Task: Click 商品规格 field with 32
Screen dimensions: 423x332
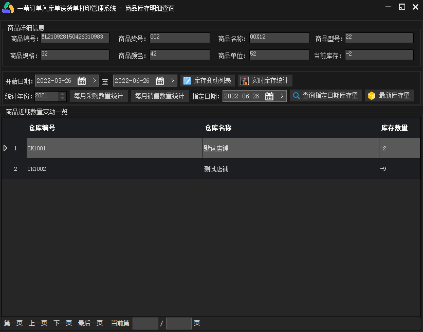Action: pyautogui.click(x=75, y=55)
